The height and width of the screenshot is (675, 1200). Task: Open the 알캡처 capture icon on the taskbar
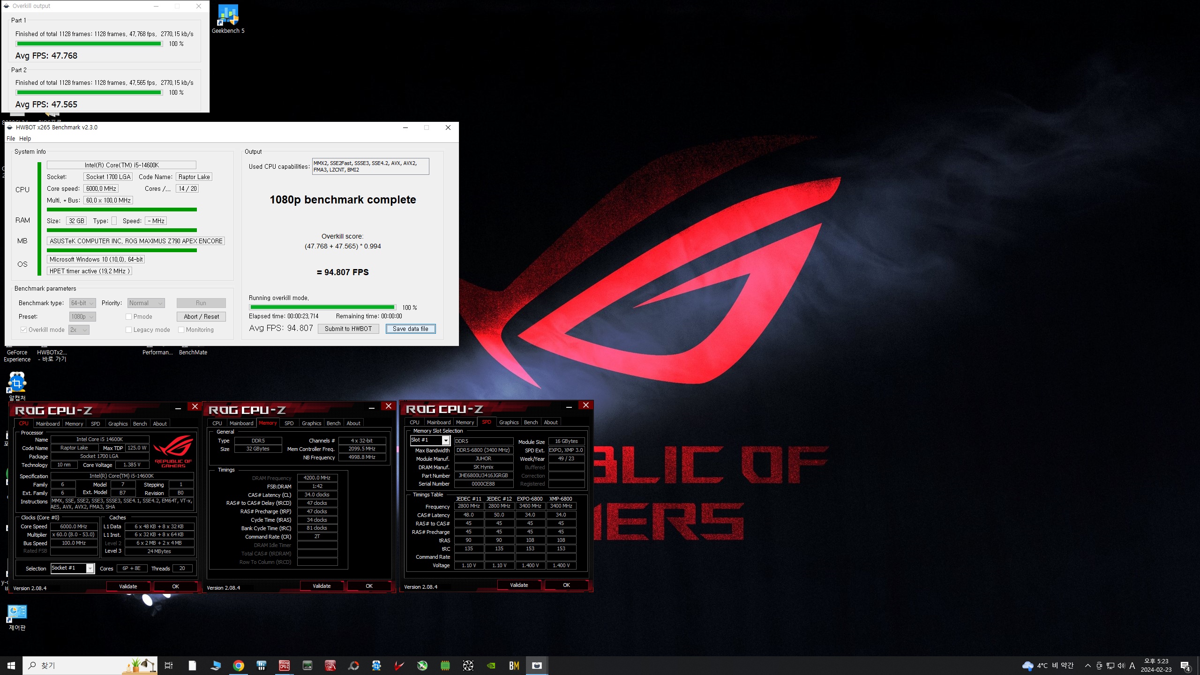tap(376, 666)
